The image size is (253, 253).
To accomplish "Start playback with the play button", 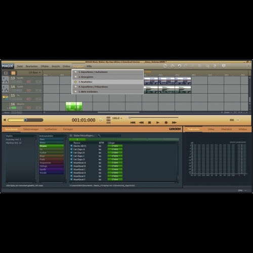I will (x=158, y=122).
